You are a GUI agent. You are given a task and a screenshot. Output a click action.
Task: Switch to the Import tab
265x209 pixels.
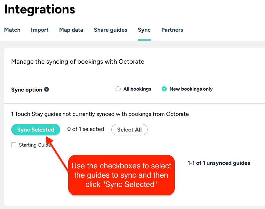coord(40,30)
